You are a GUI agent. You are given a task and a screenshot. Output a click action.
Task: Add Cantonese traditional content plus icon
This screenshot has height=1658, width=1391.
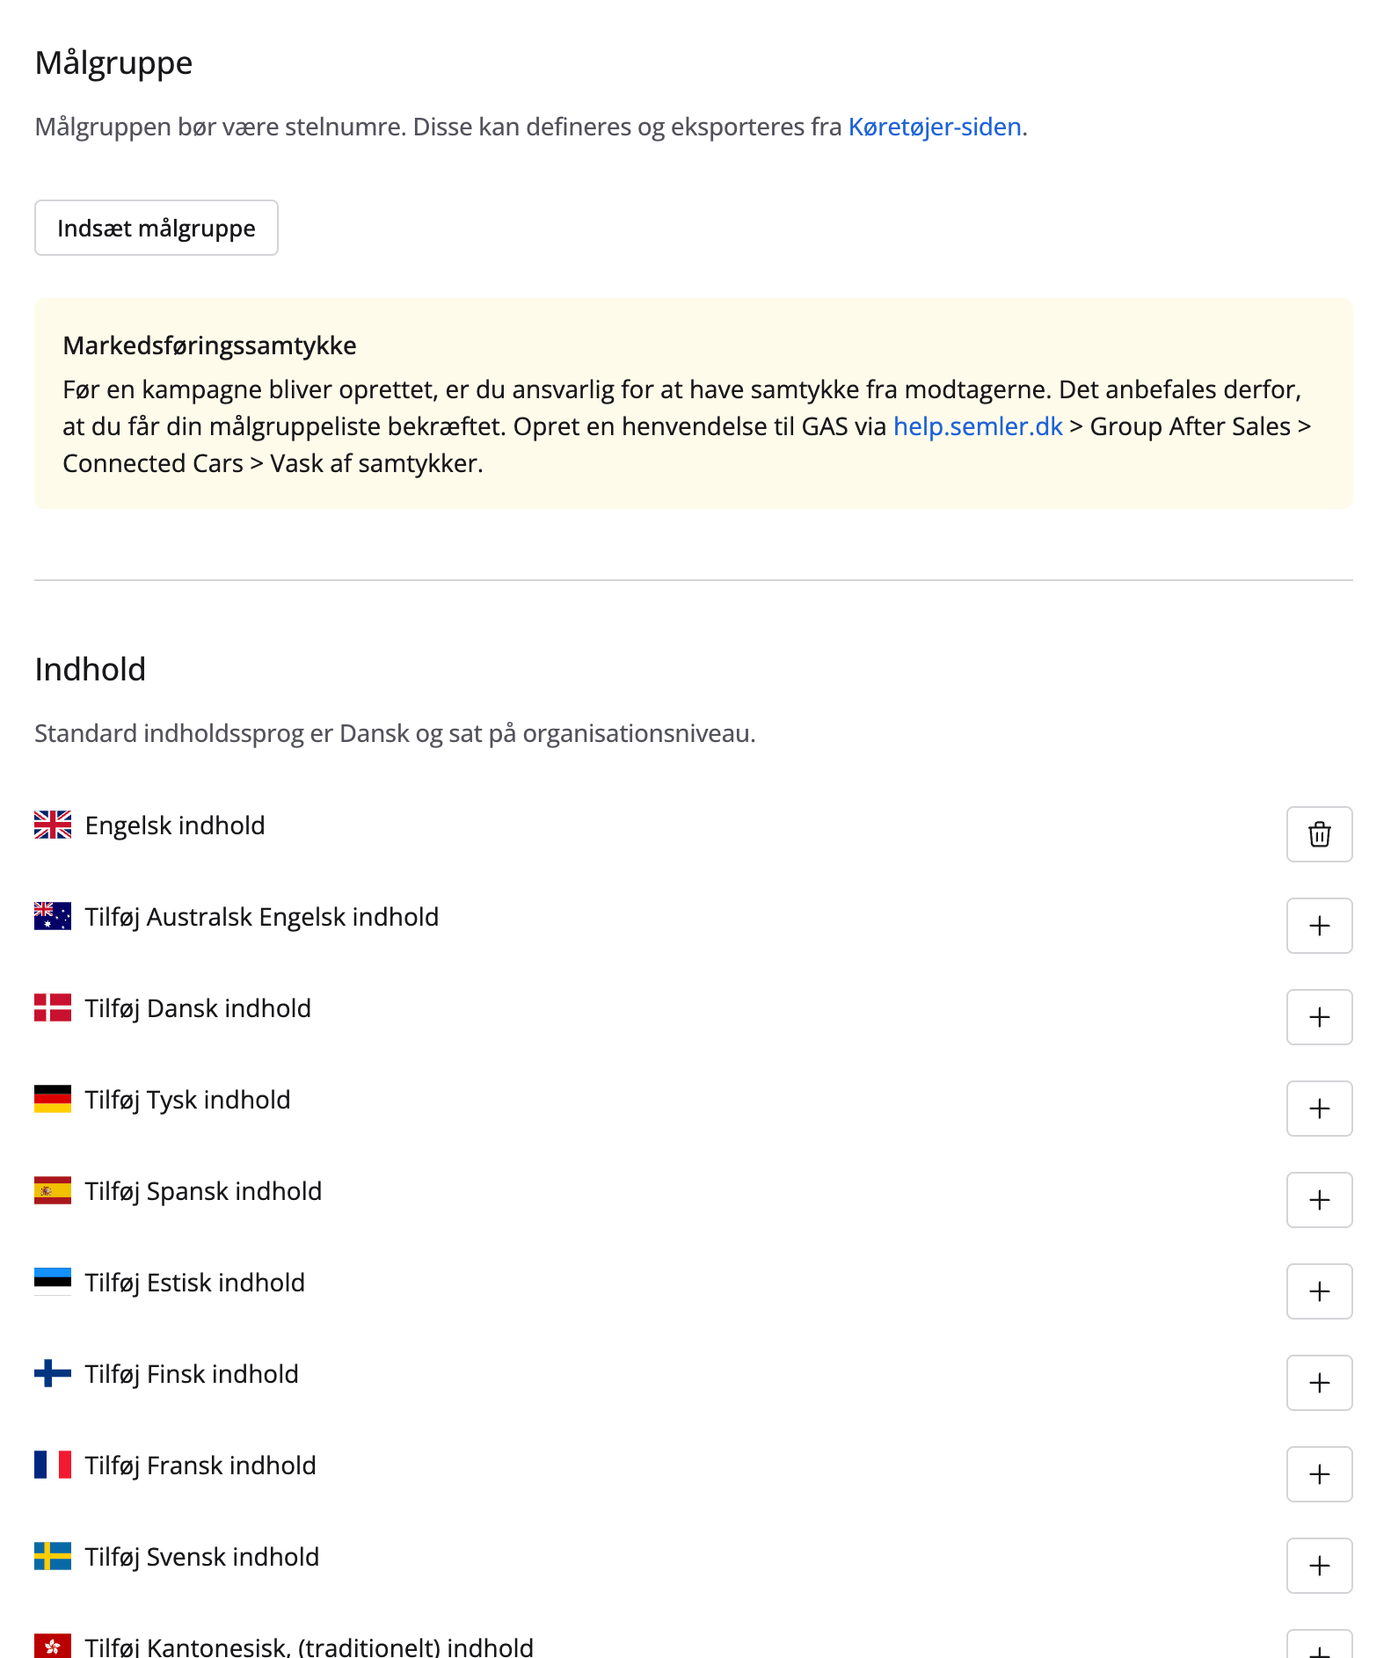pos(1319,1647)
